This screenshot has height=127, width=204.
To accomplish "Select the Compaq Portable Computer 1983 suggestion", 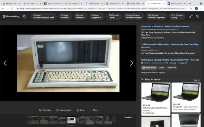I will 44,16.
